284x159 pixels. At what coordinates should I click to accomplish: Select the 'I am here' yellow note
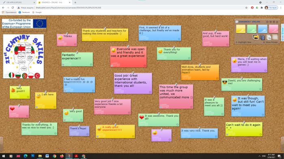45,100
